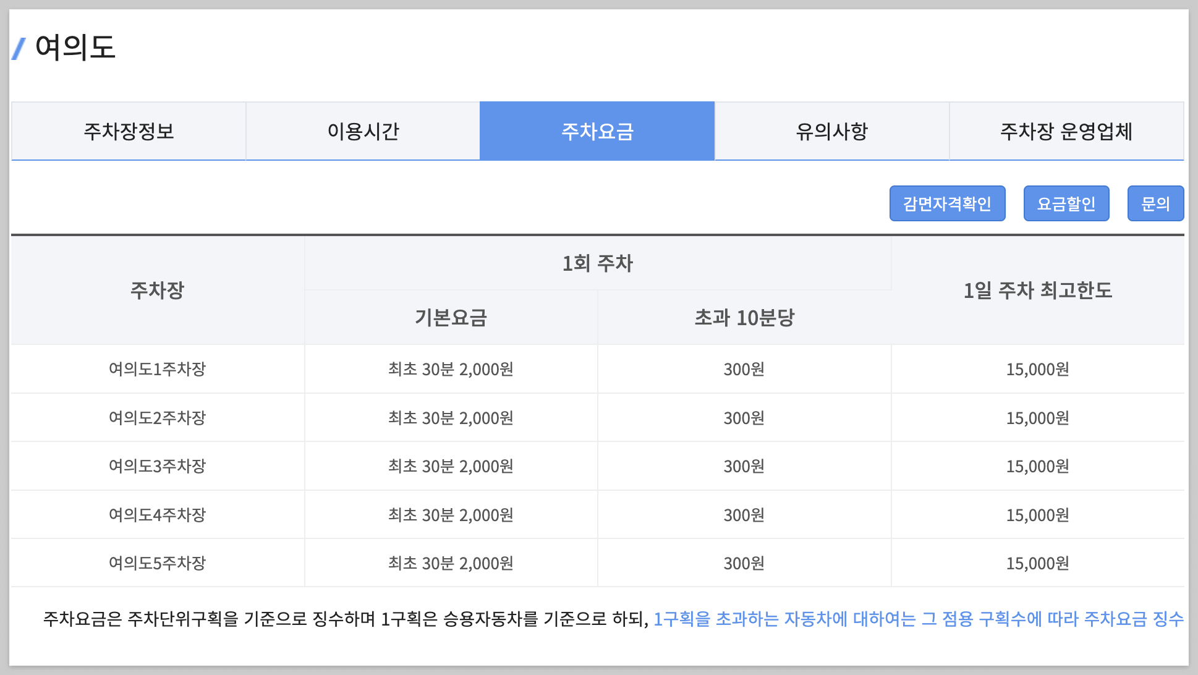Image resolution: width=1198 pixels, height=675 pixels.
Task: Click the 초과 10분당 column header
Action: point(744,318)
